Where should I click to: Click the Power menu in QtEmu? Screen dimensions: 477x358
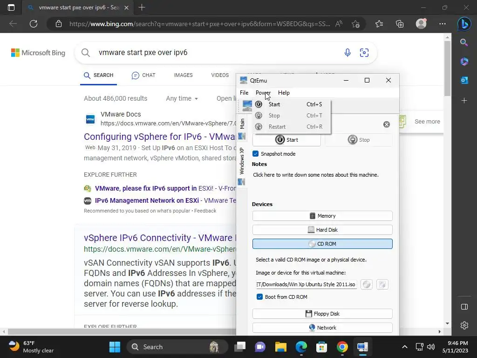[x=263, y=93]
